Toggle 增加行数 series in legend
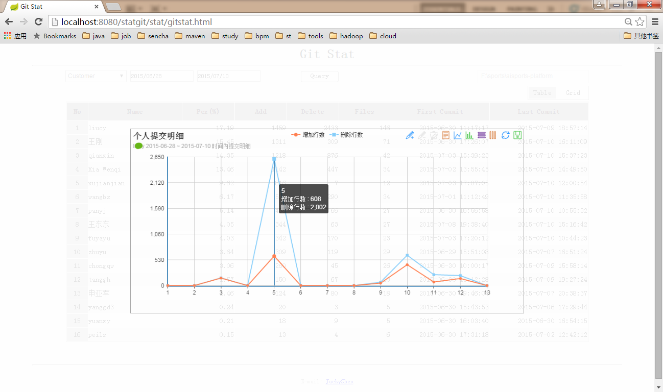 pos(308,135)
